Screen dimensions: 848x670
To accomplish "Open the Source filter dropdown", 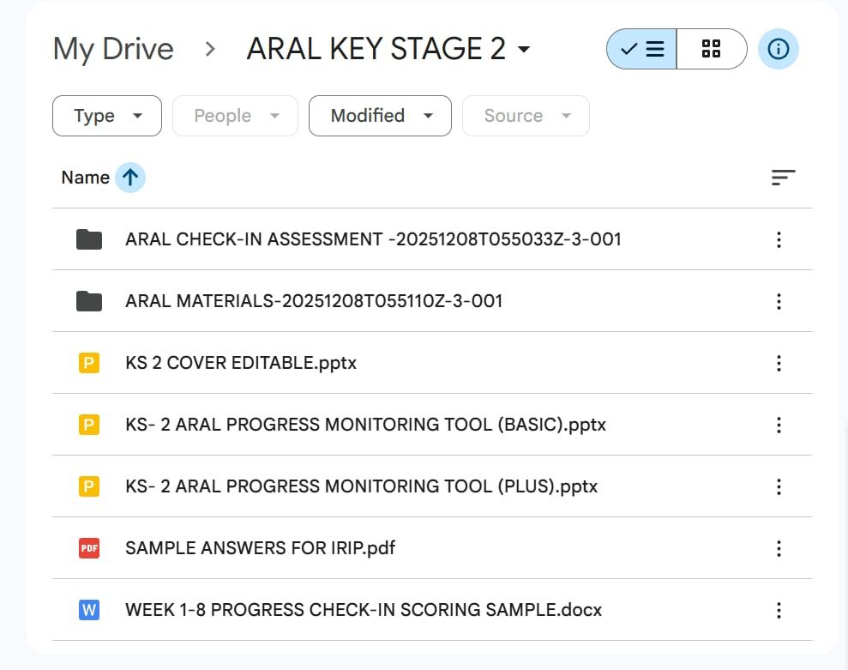I will click(x=526, y=116).
